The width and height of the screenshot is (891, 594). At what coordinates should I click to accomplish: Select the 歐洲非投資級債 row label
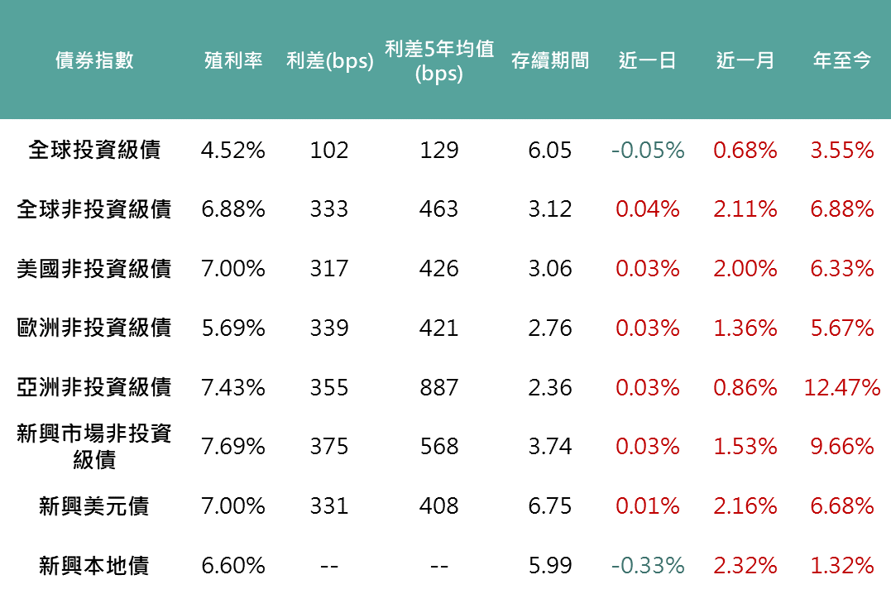[94, 328]
